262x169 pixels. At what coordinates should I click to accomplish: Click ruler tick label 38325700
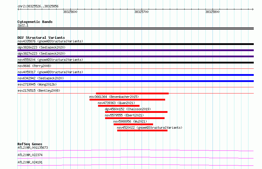coord(141,12)
